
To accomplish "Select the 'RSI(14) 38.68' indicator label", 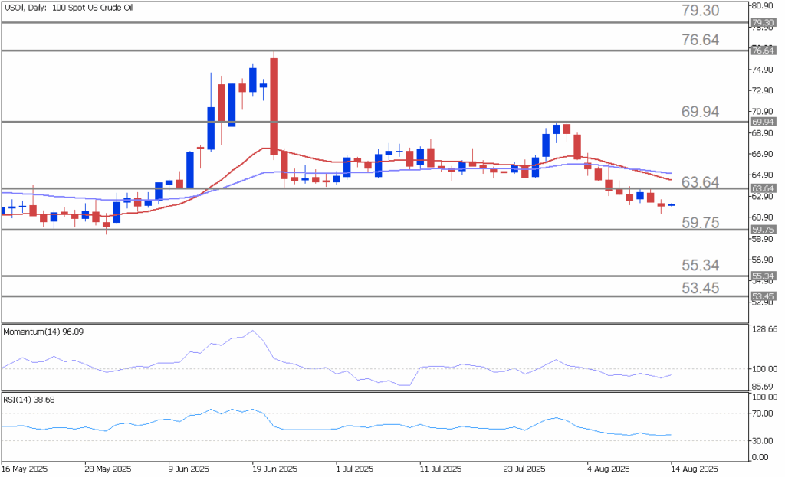I will (x=29, y=400).
